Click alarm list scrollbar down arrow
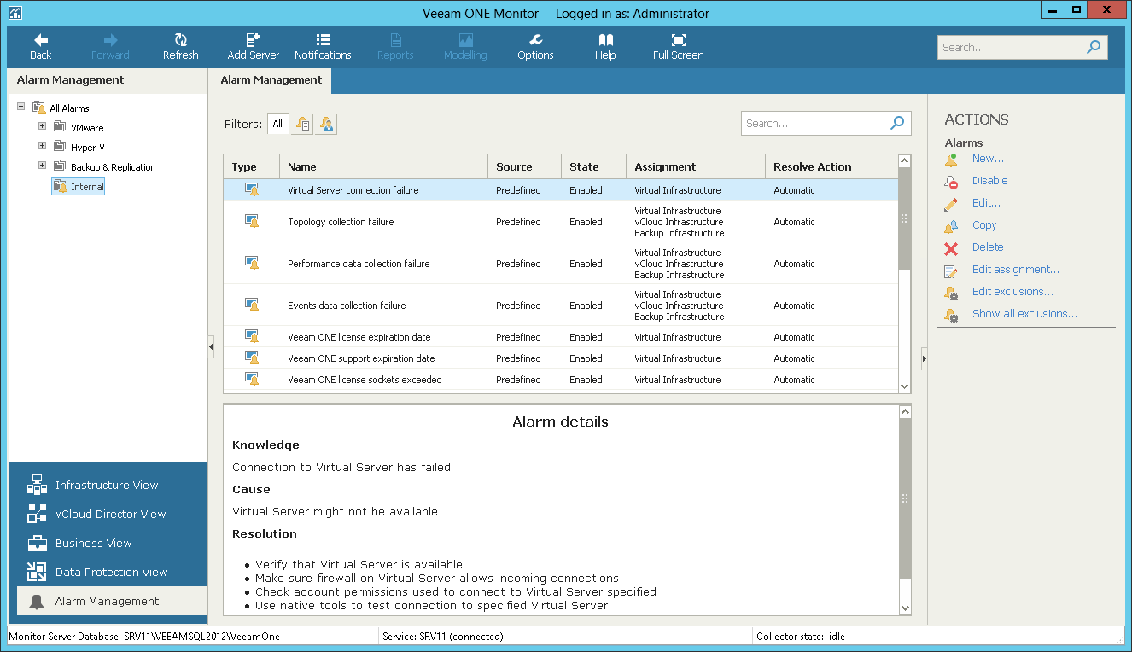This screenshot has height=652, width=1132. [905, 386]
